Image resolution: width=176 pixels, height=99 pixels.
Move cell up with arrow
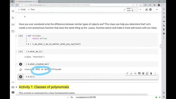click(127, 73)
